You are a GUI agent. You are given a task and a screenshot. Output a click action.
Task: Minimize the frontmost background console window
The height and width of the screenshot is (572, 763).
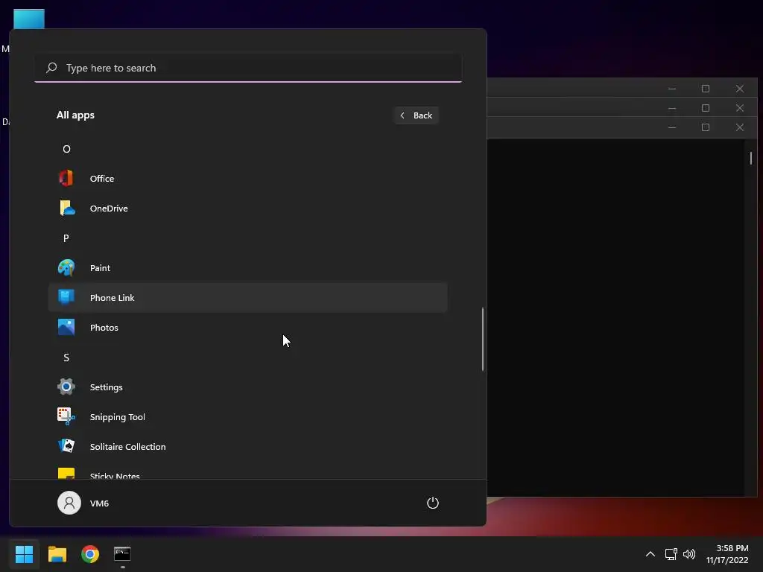[672, 127]
